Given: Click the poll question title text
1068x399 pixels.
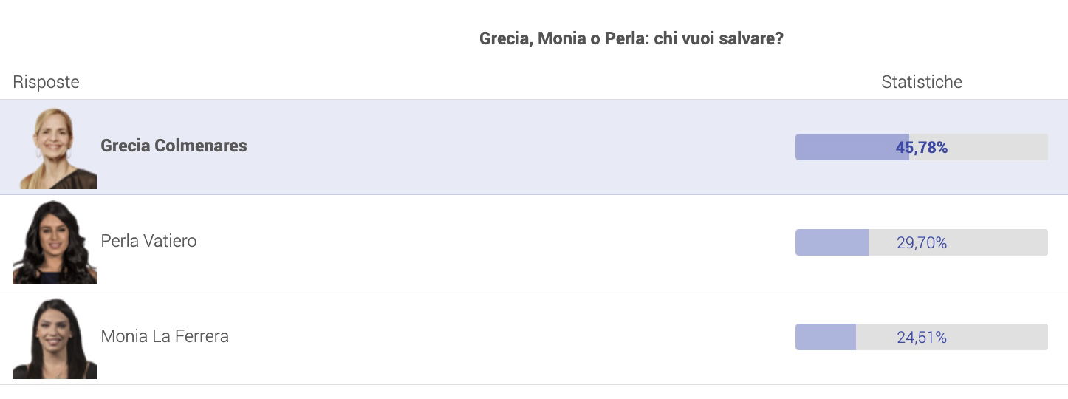Looking at the screenshot, I should tap(631, 38).
